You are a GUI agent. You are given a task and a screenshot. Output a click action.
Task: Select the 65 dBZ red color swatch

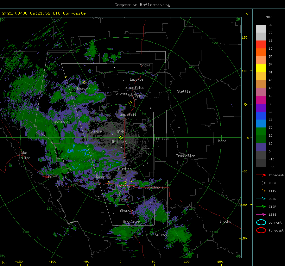pyautogui.click(x=261, y=44)
